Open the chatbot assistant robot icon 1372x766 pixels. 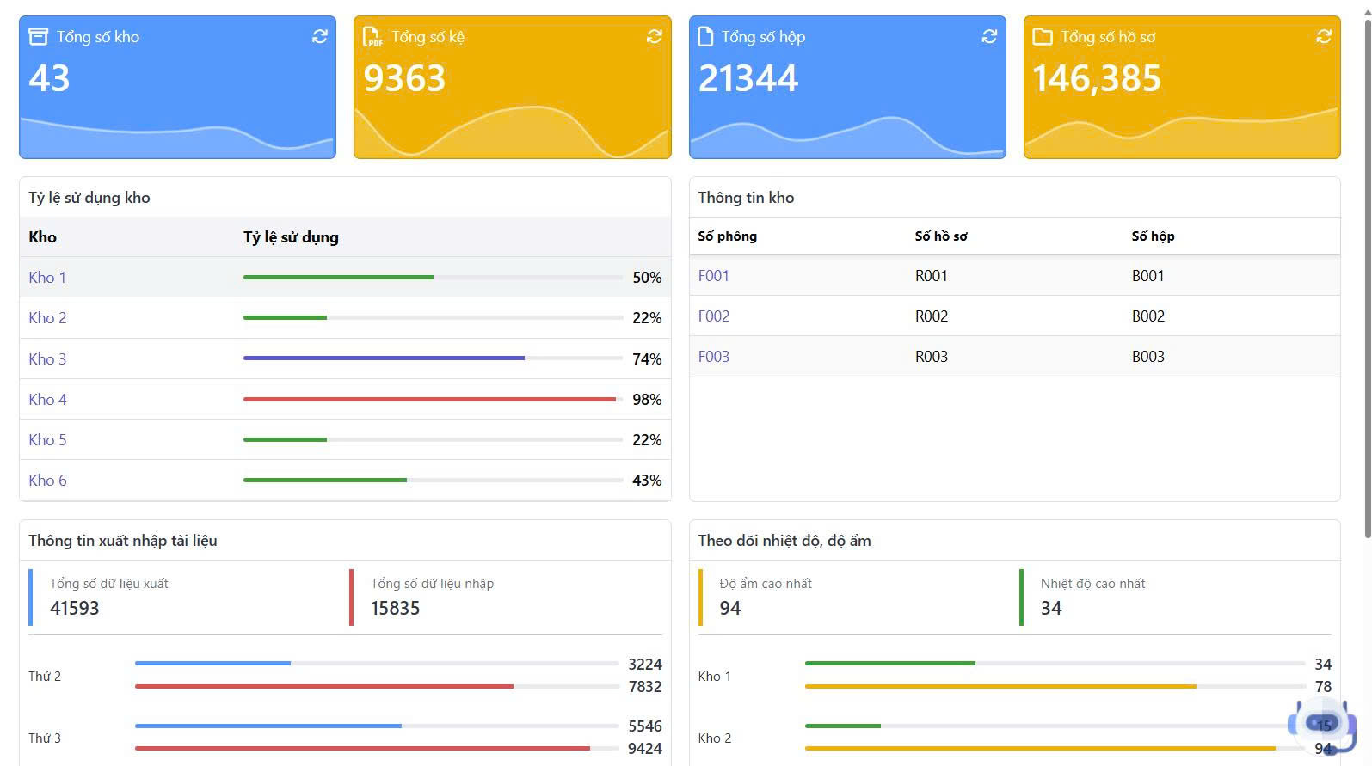click(x=1321, y=725)
